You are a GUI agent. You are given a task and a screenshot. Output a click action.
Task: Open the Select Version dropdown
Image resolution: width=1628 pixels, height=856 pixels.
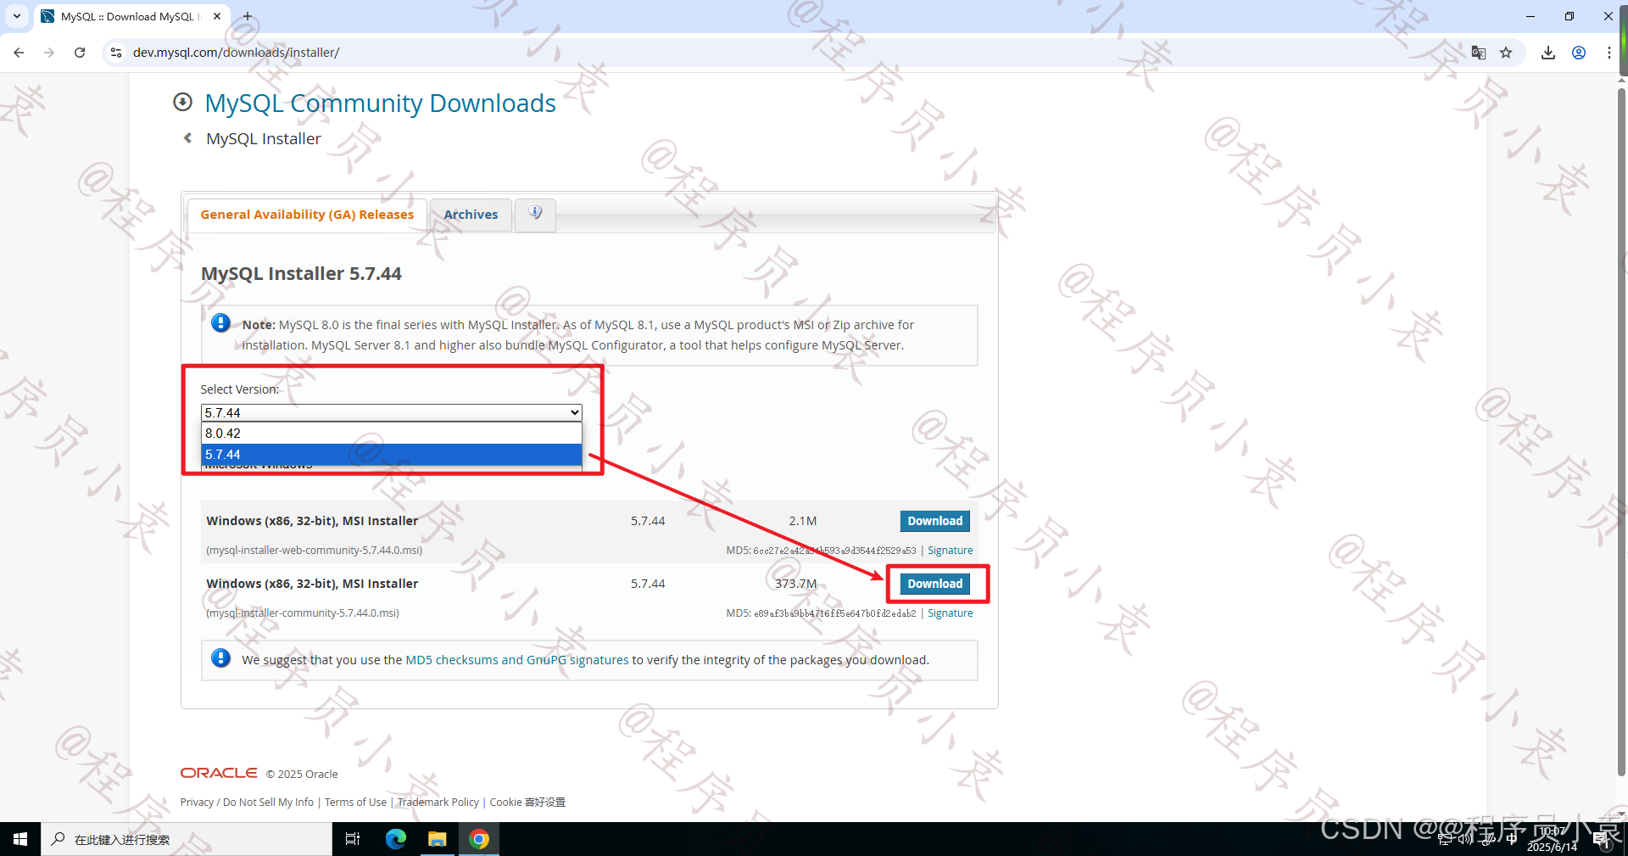pyautogui.click(x=391, y=412)
